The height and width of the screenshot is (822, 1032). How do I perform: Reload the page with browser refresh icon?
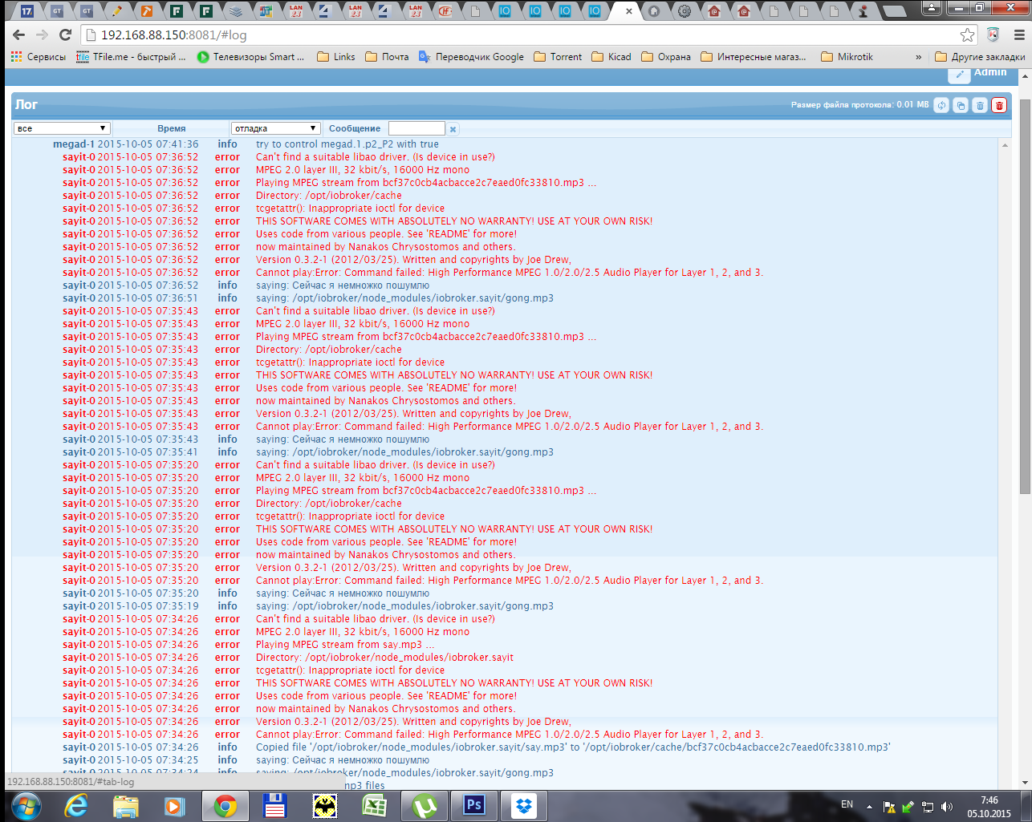[65, 34]
